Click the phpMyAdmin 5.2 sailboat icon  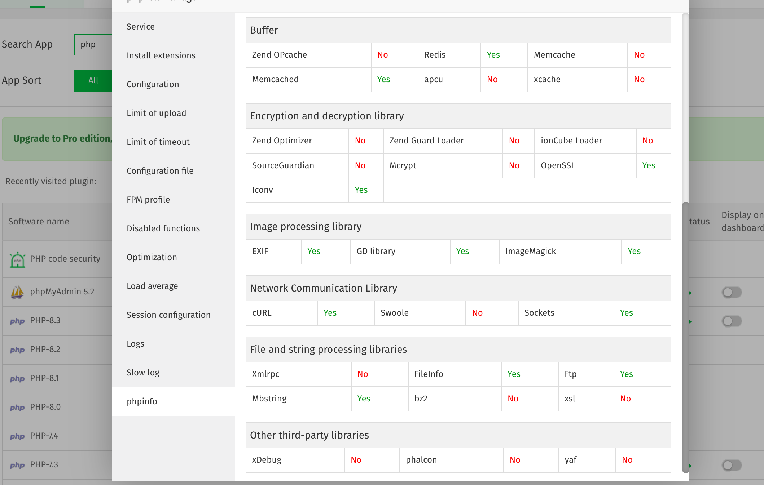click(17, 292)
